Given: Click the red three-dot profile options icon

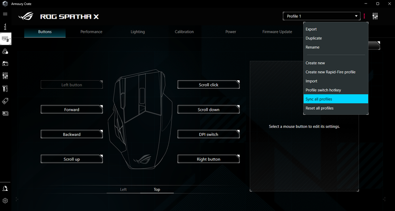Looking at the screenshot, I should (364, 16).
